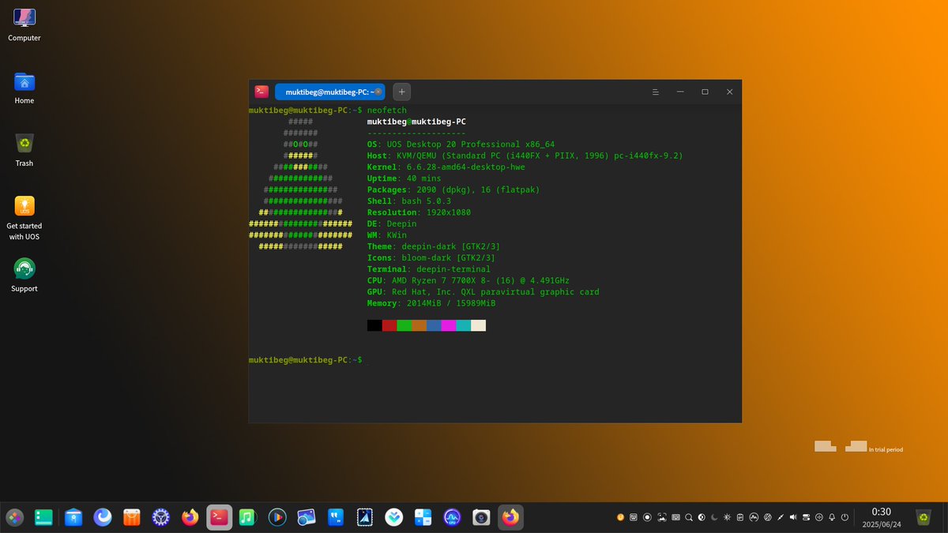Open the Control Center gear icon in dock

coord(161,517)
